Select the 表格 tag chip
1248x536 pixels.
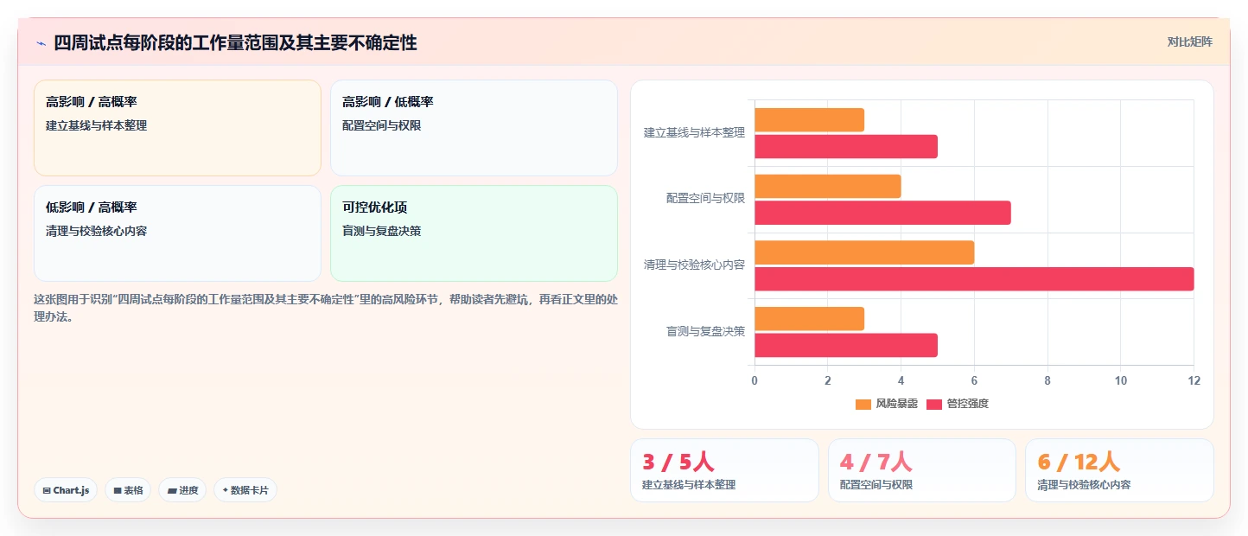[x=128, y=490]
